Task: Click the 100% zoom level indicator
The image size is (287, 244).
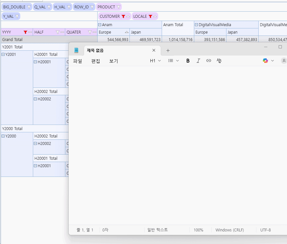Action: (198, 230)
